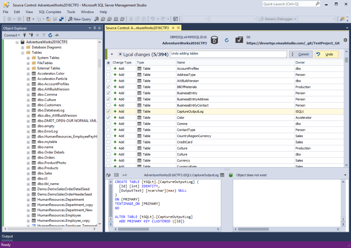Refresh the Object Explorer tree
Screen dimensions: 351x248
[x=50, y=35]
